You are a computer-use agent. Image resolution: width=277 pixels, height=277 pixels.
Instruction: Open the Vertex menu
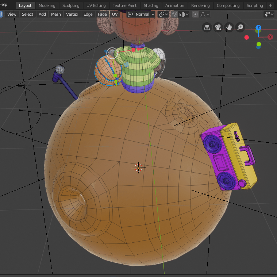point(72,14)
